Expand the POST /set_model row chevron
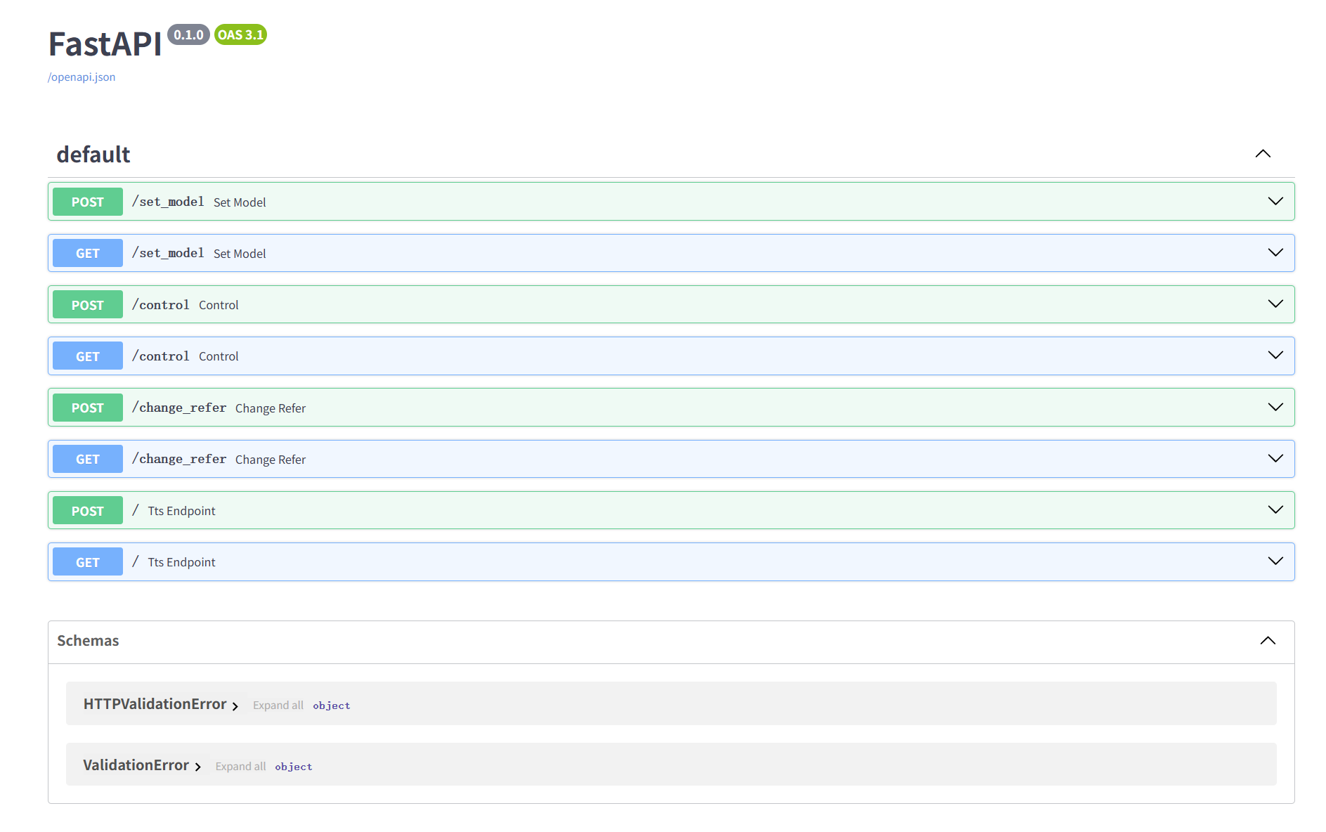This screenshot has width=1326, height=832. pyautogui.click(x=1275, y=201)
